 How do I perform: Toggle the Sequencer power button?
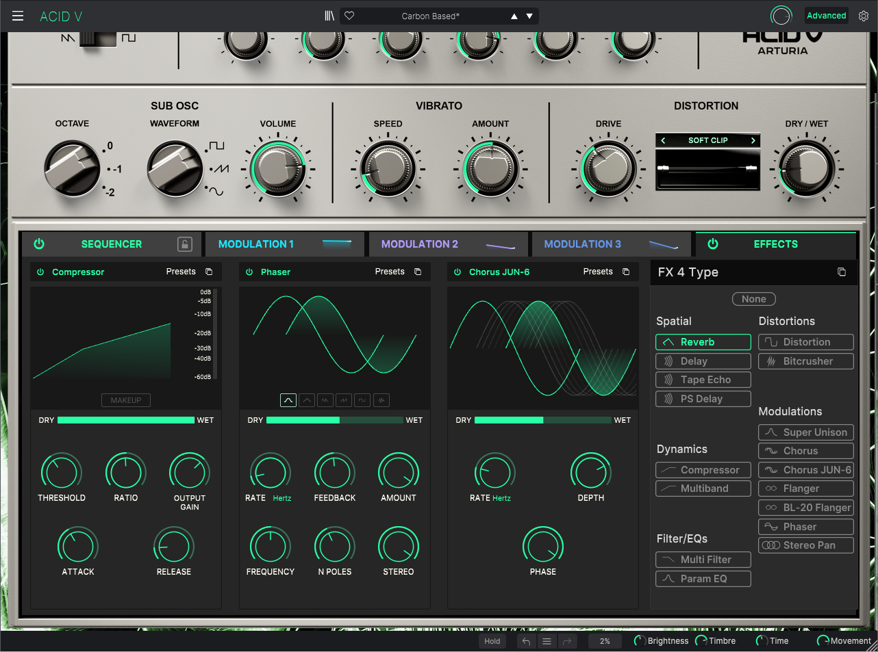point(39,244)
